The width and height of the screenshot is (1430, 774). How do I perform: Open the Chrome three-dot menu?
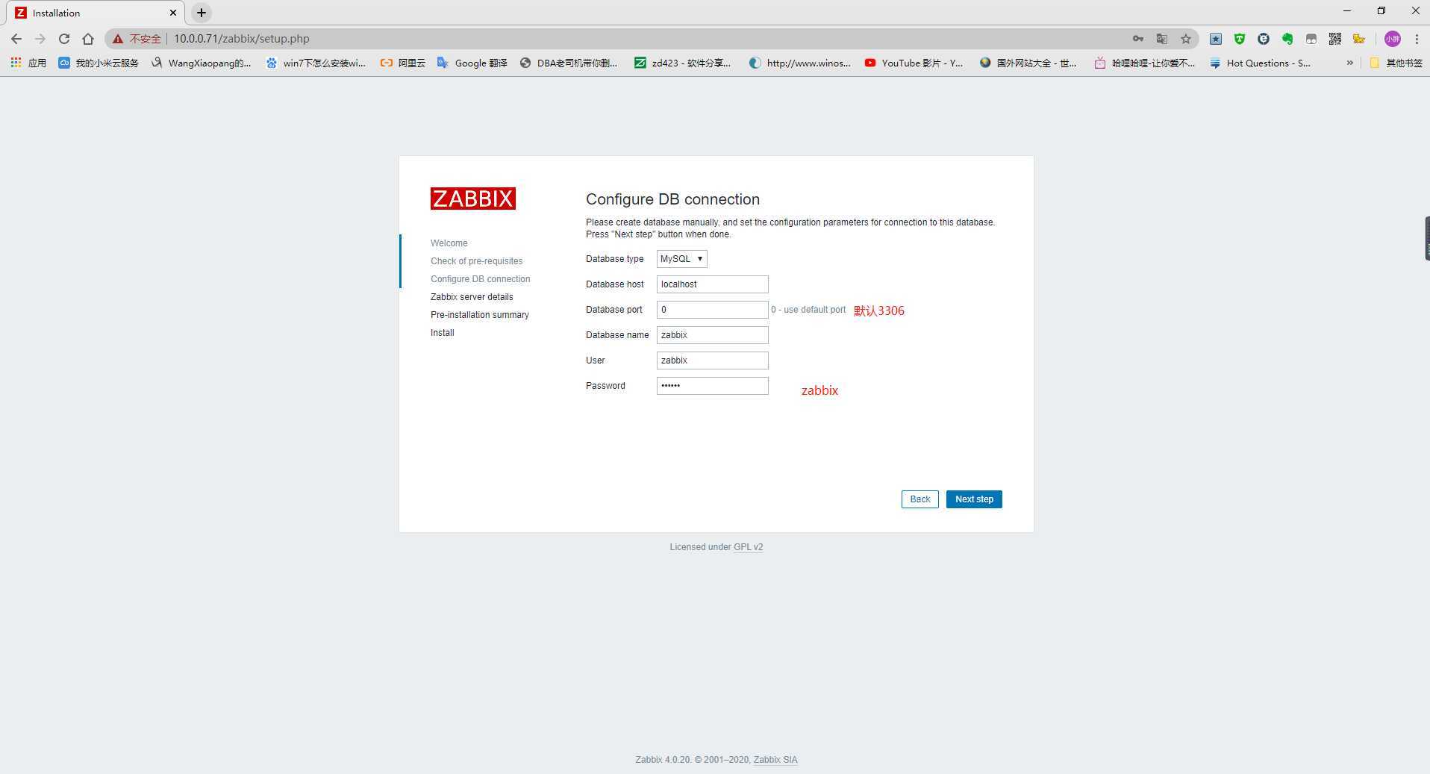click(x=1417, y=39)
